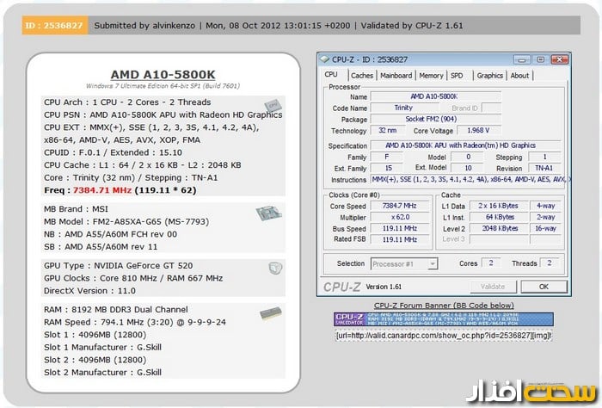Click the Rated FSB value field

pos(399,239)
